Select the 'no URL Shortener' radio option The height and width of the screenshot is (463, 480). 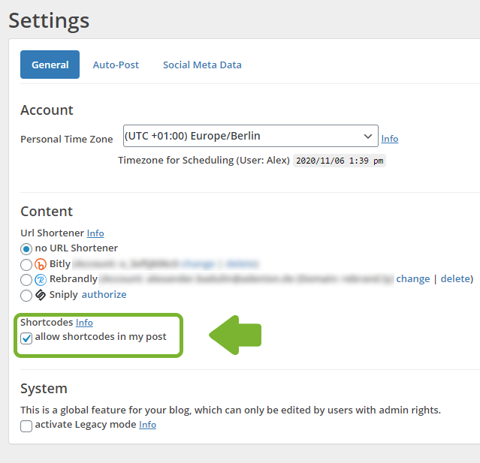point(27,248)
